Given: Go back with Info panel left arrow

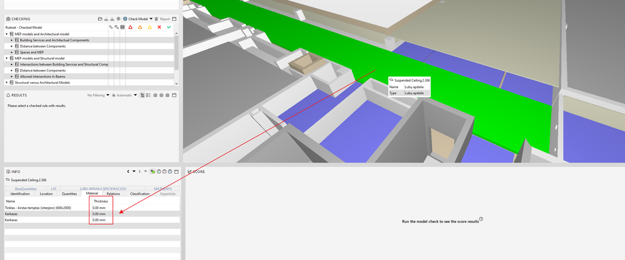Looking at the screenshot, I should coord(128,172).
